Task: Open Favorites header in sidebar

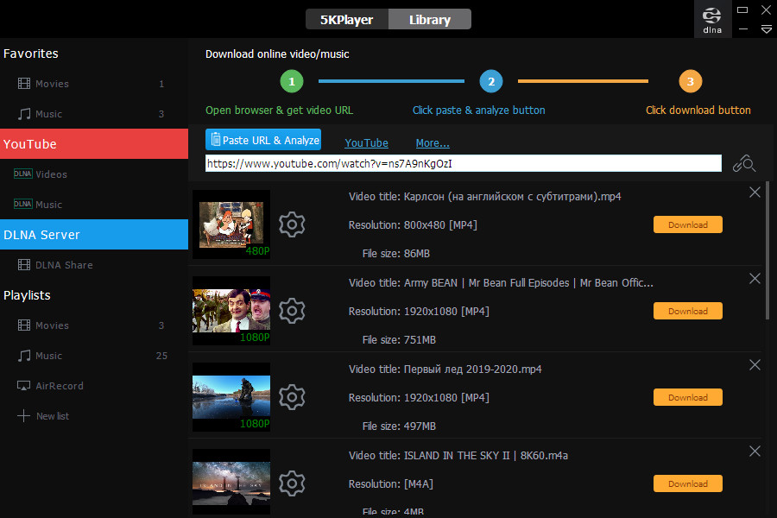Action: (x=31, y=54)
